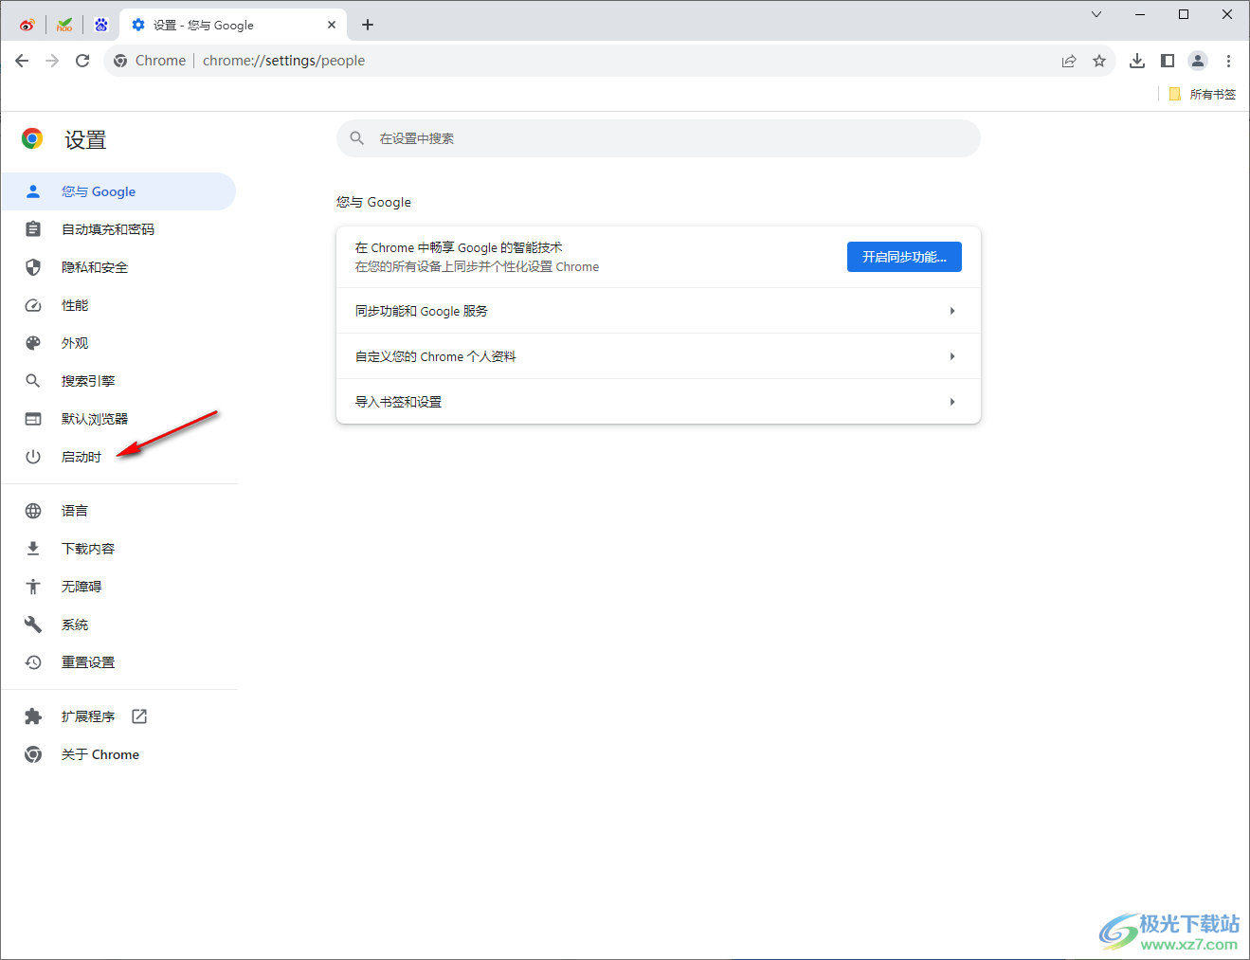Open 无障碍 settings section

(118, 587)
